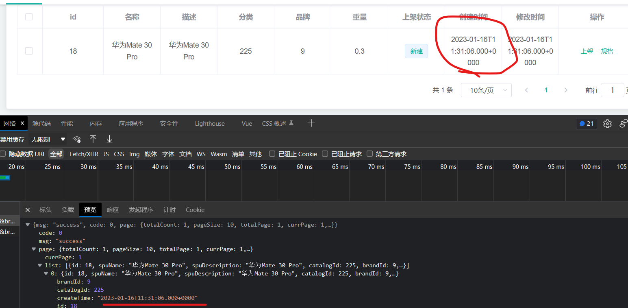The height and width of the screenshot is (308, 628).
Task: Open more tools with the plus icon
Action: pyautogui.click(x=311, y=123)
